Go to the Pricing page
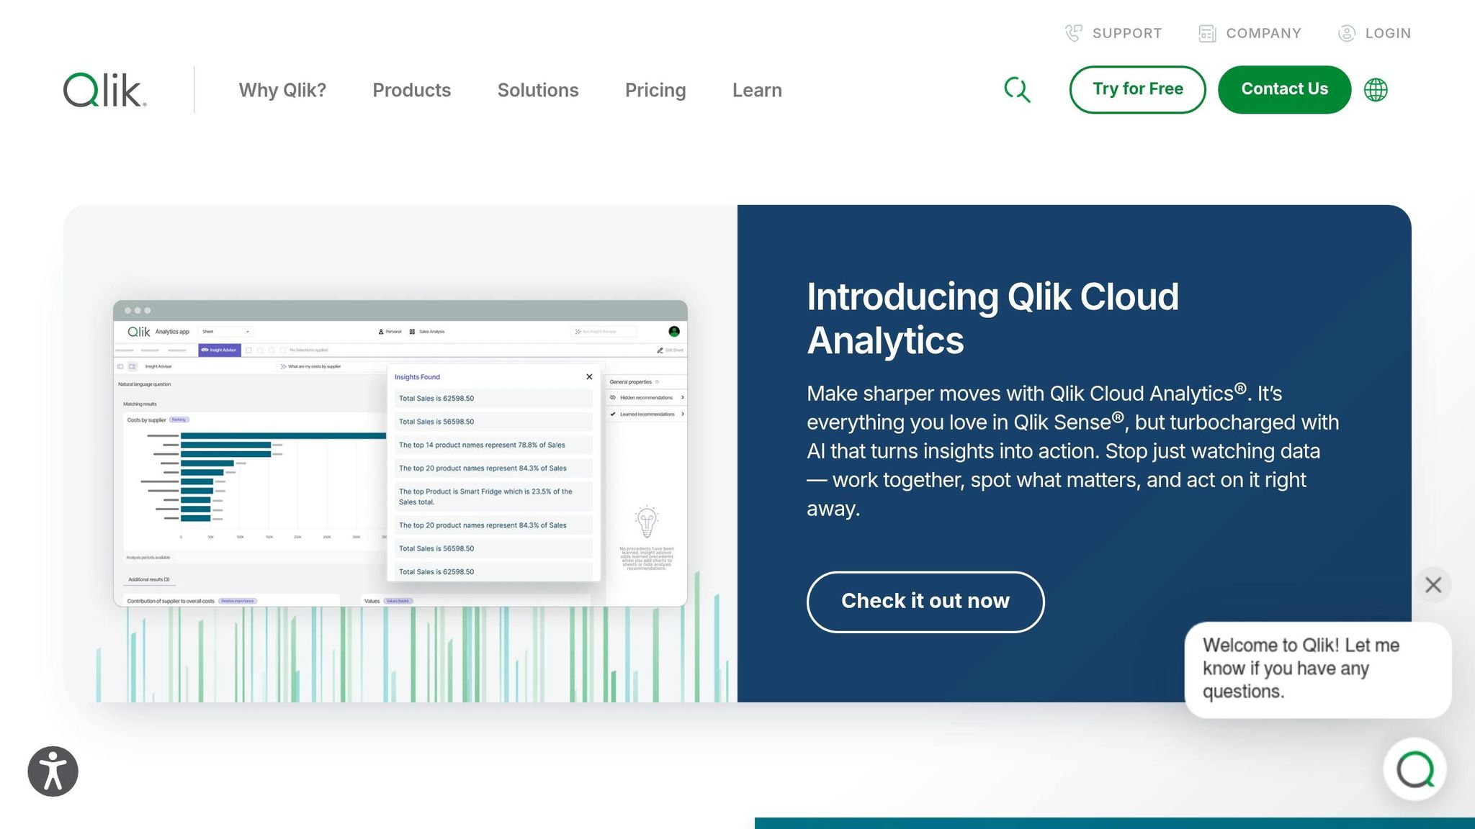The width and height of the screenshot is (1475, 829). point(655,90)
